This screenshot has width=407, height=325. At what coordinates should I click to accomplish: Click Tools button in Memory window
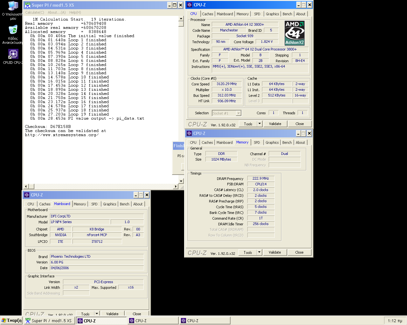coord(248,252)
